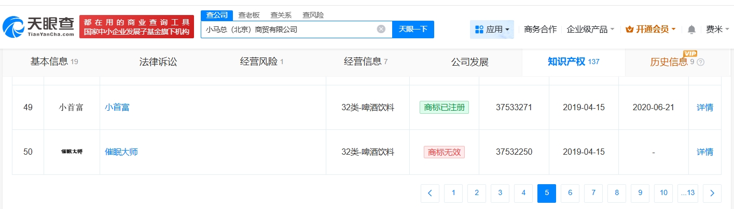Select registration number 37533271
This screenshot has width=734, height=209.
(514, 108)
